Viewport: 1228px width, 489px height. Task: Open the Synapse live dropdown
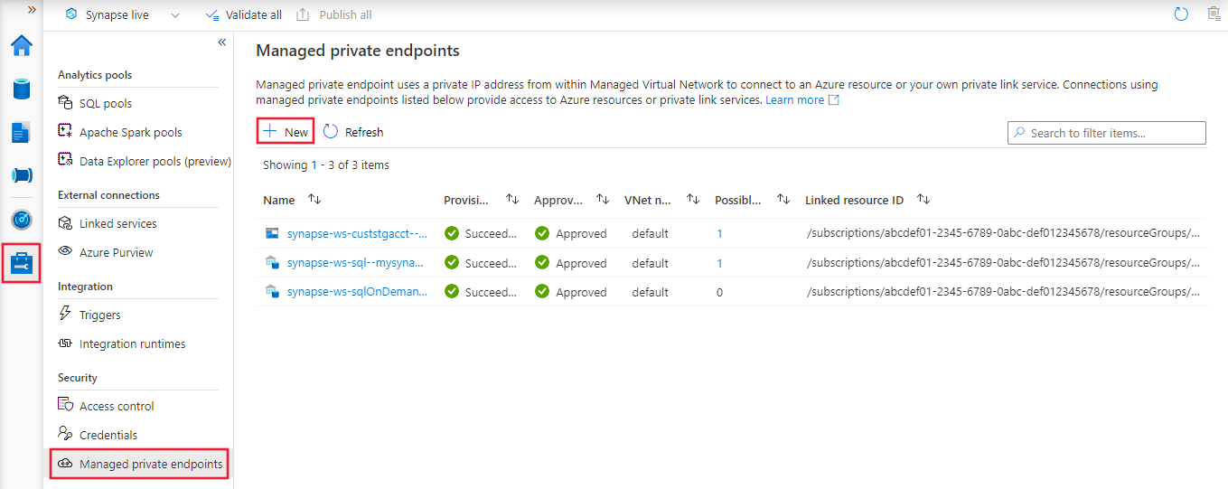point(174,15)
